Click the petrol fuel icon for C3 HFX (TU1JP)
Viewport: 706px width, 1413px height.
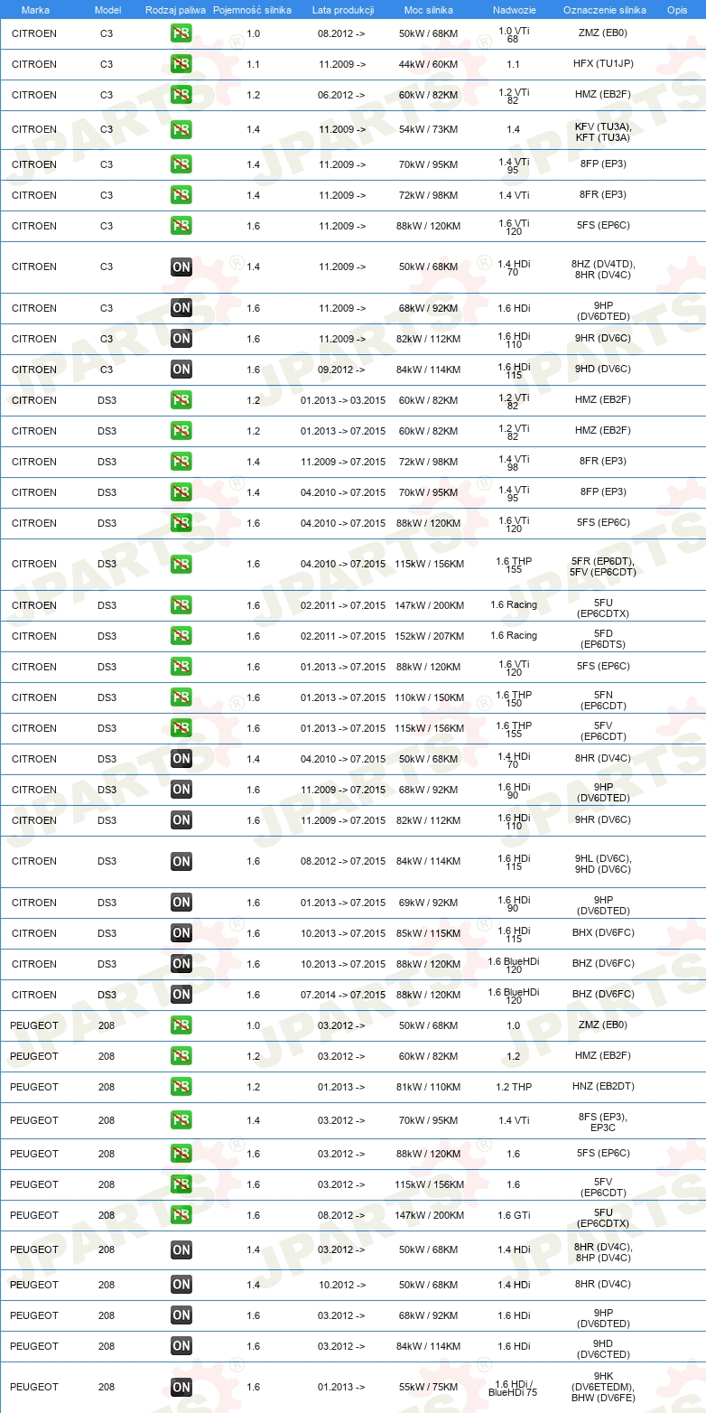181,65
